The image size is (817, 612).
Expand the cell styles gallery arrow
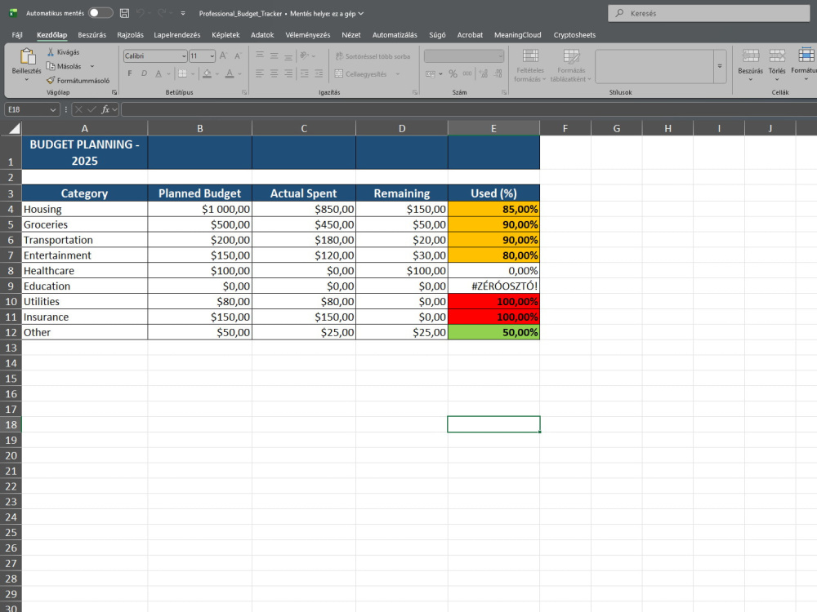point(720,66)
